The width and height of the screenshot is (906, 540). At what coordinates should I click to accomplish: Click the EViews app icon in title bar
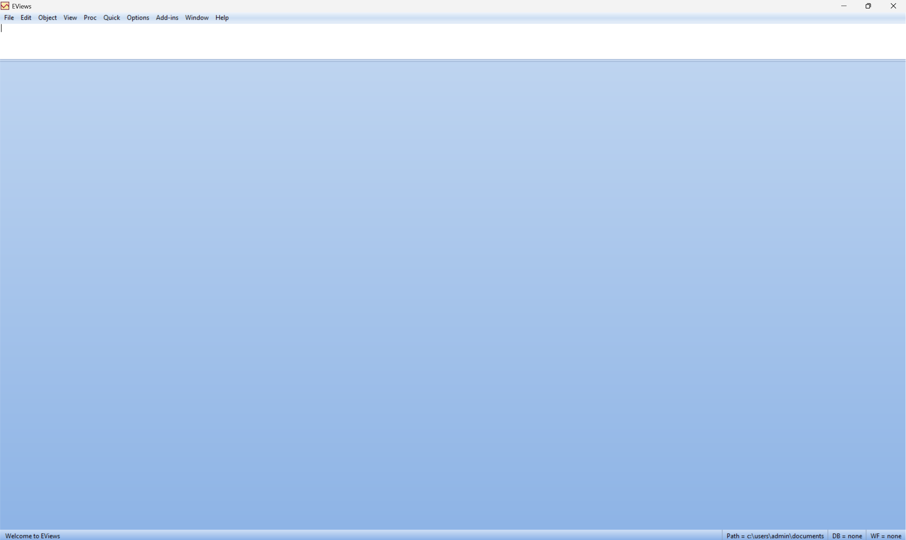tap(5, 6)
